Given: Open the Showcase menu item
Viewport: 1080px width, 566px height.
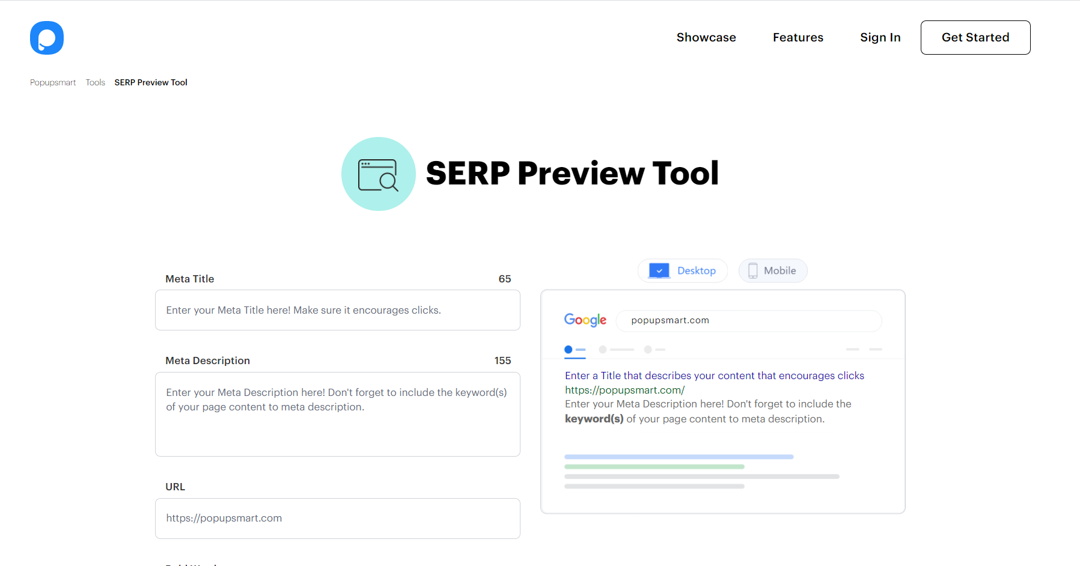Looking at the screenshot, I should (706, 37).
